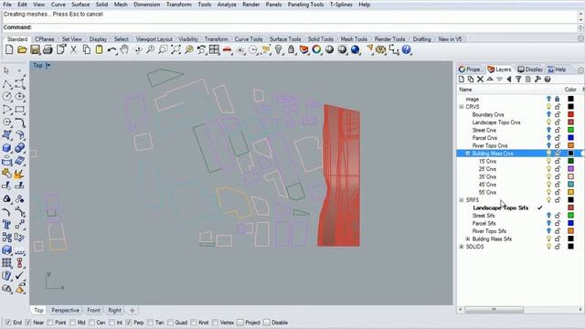
Task: Toggle Street Crvs layer visibility bulb
Action: 548,130
